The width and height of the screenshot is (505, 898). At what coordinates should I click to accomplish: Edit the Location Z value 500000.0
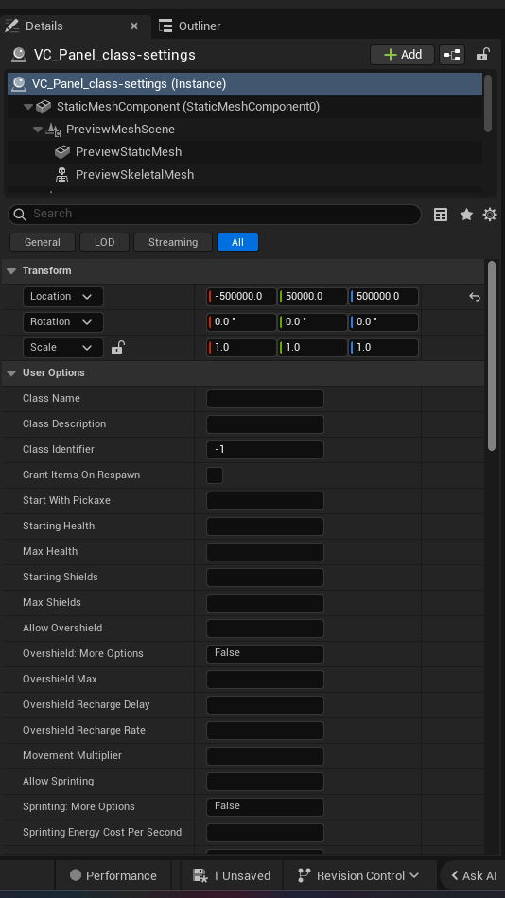[x=384, y=297]
